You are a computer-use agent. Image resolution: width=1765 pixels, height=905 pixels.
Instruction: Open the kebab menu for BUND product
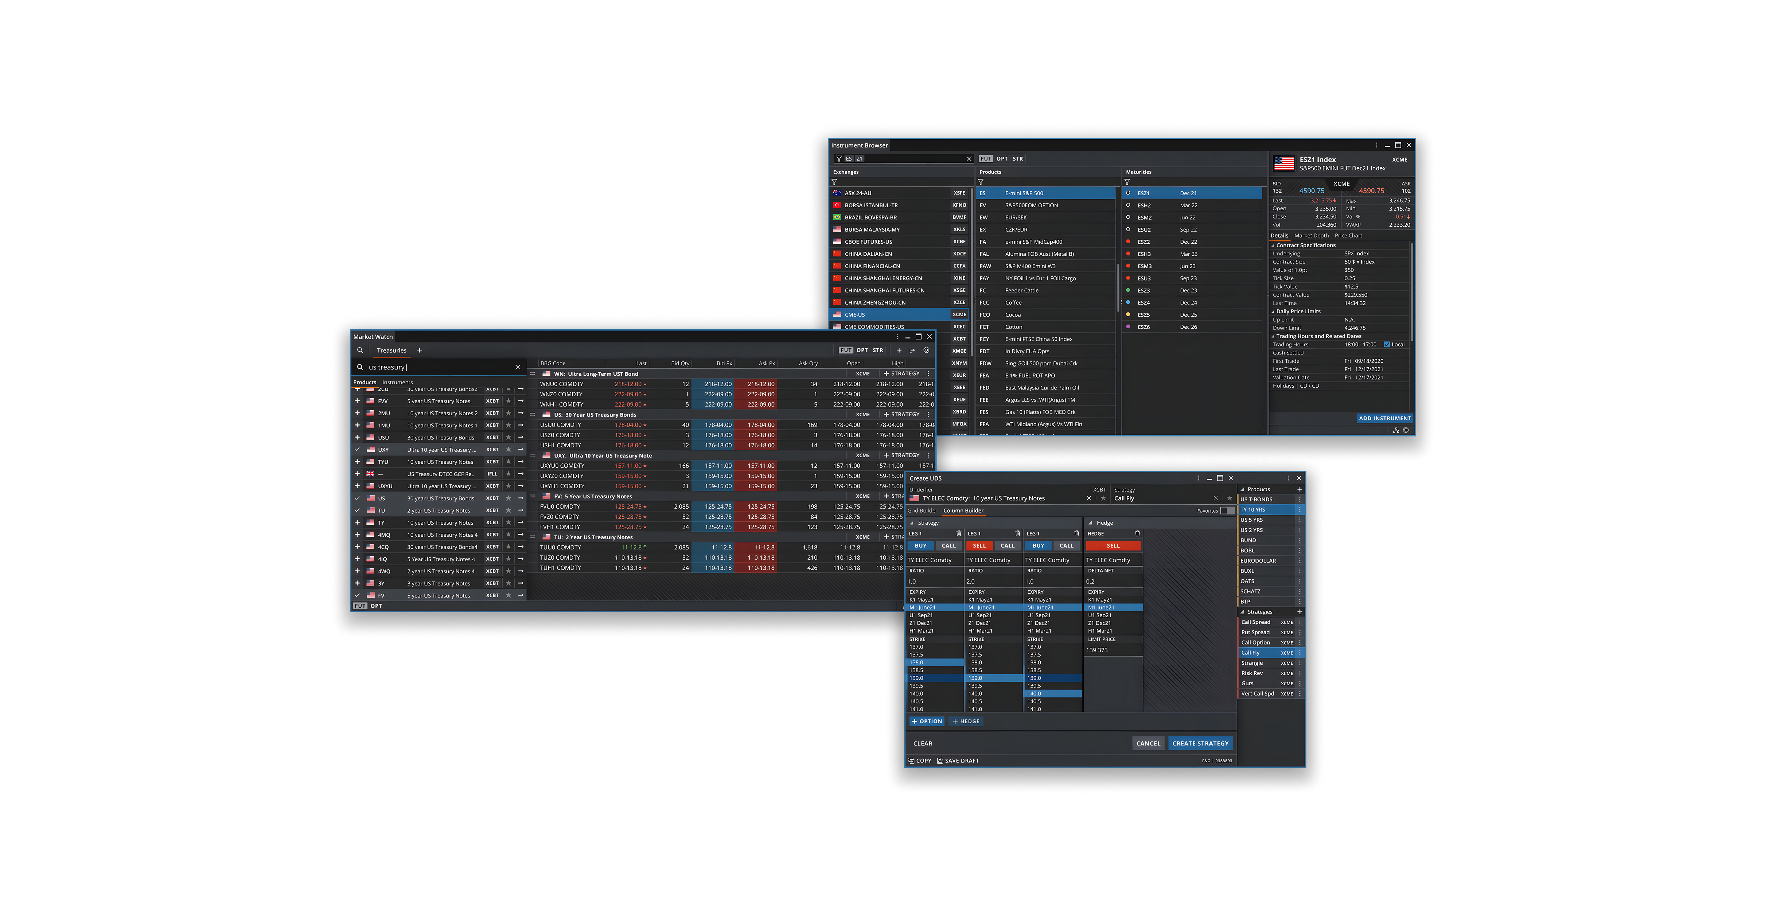(x=1300, y=540)
